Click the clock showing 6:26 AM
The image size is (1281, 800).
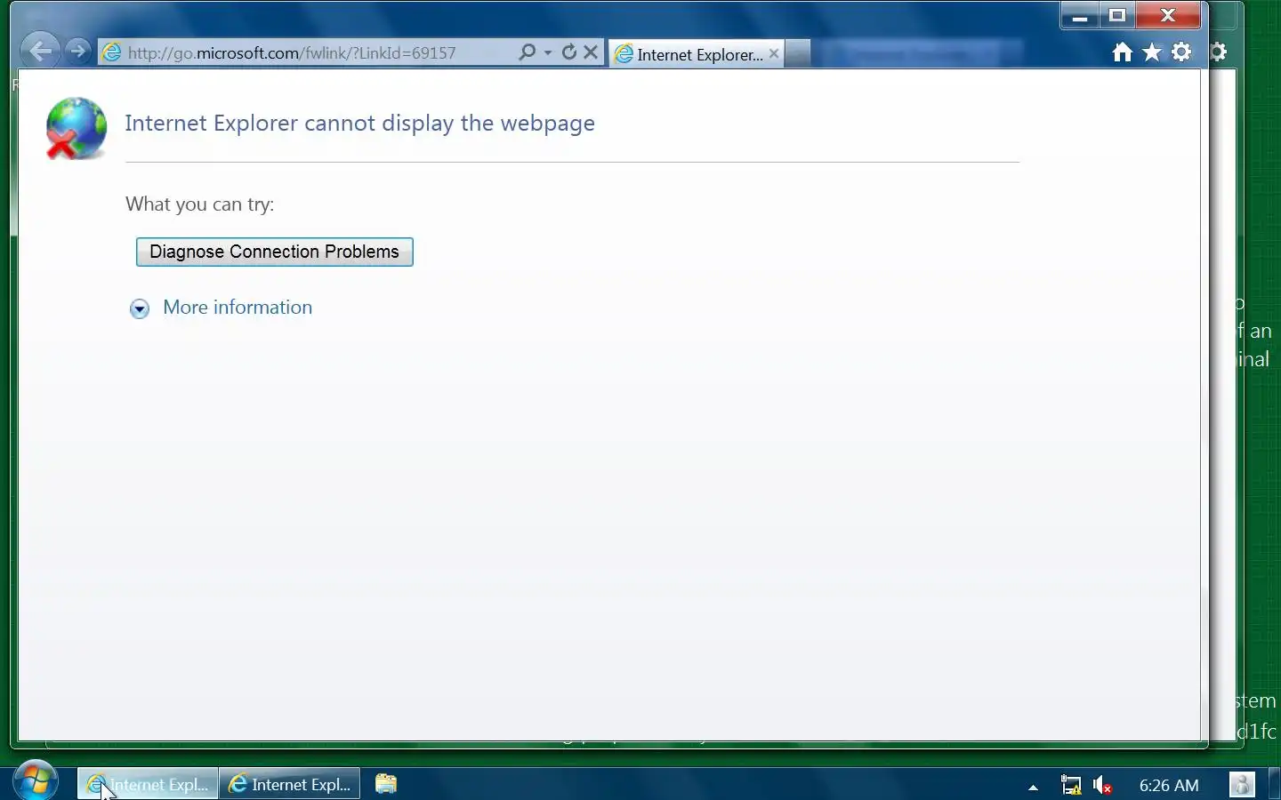(x=1169, y=785)
